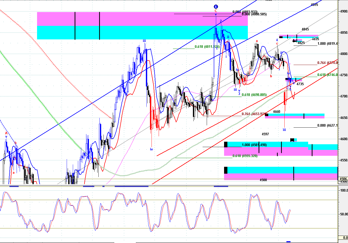Image resolution: width=348 pixels, height=243 pixels.
Task: Click the 4660 price target label
Action: [276, 112]
